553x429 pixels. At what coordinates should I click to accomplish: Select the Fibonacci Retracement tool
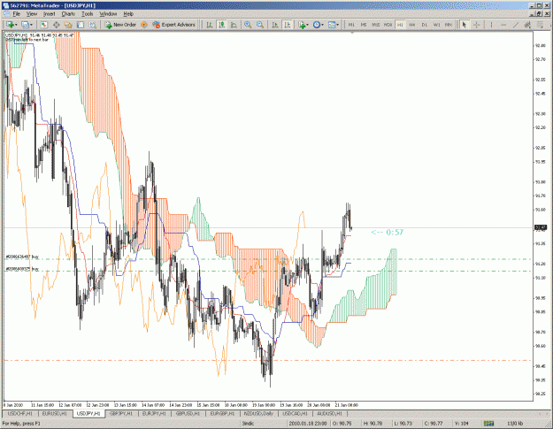click(540, 25)
